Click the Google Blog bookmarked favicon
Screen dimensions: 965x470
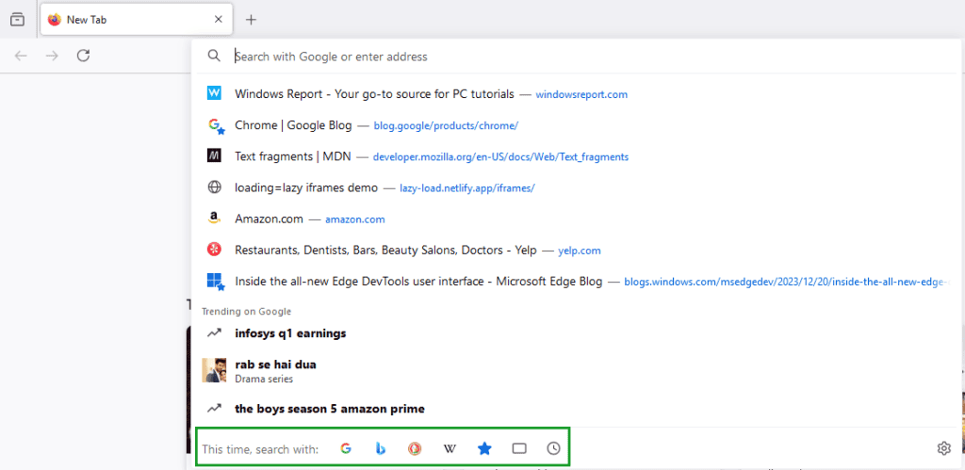point(216,126)
